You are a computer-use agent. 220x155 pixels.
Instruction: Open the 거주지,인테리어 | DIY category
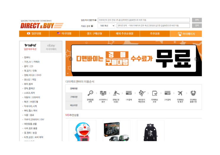tap(34, 120)
